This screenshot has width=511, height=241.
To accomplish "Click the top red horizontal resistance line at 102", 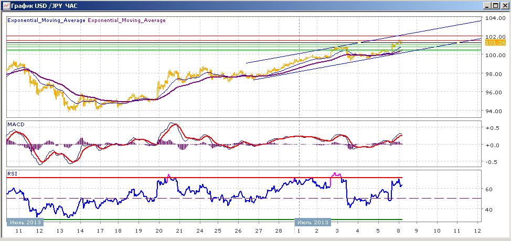I will click(244, 36).
